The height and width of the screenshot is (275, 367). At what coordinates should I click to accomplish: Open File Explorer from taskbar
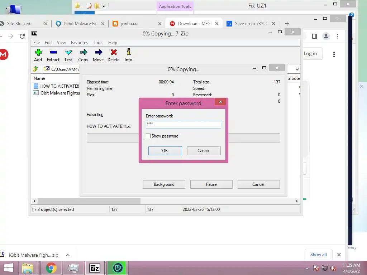pyautogui.click(x=28, y=268)
